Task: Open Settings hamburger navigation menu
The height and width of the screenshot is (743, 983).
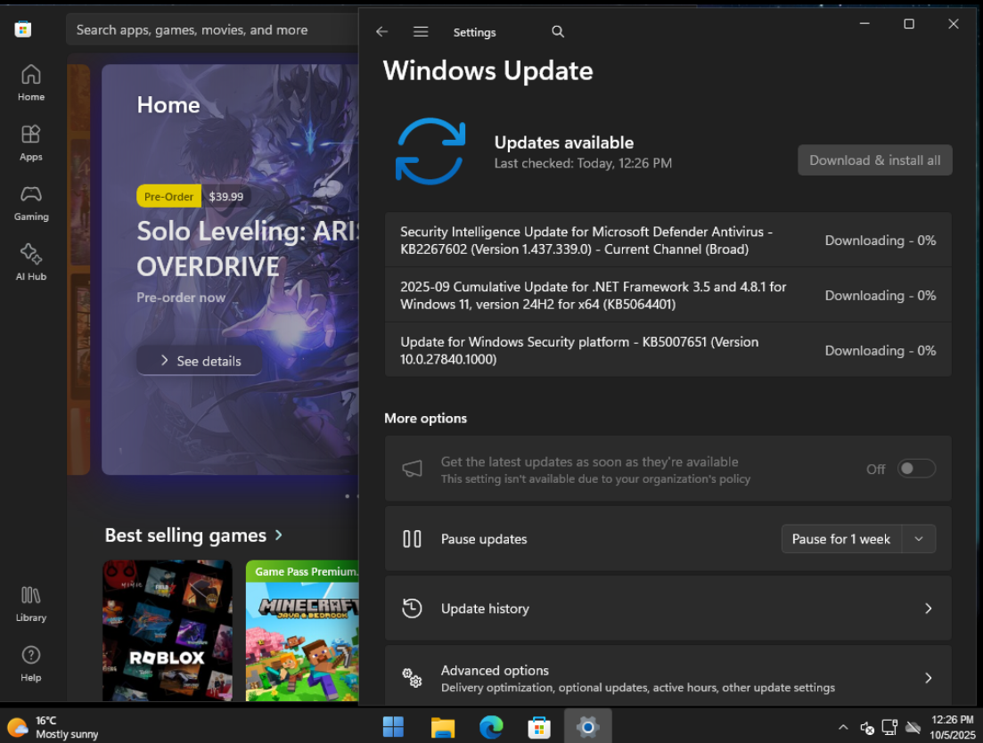Action: tap(421, 31)
